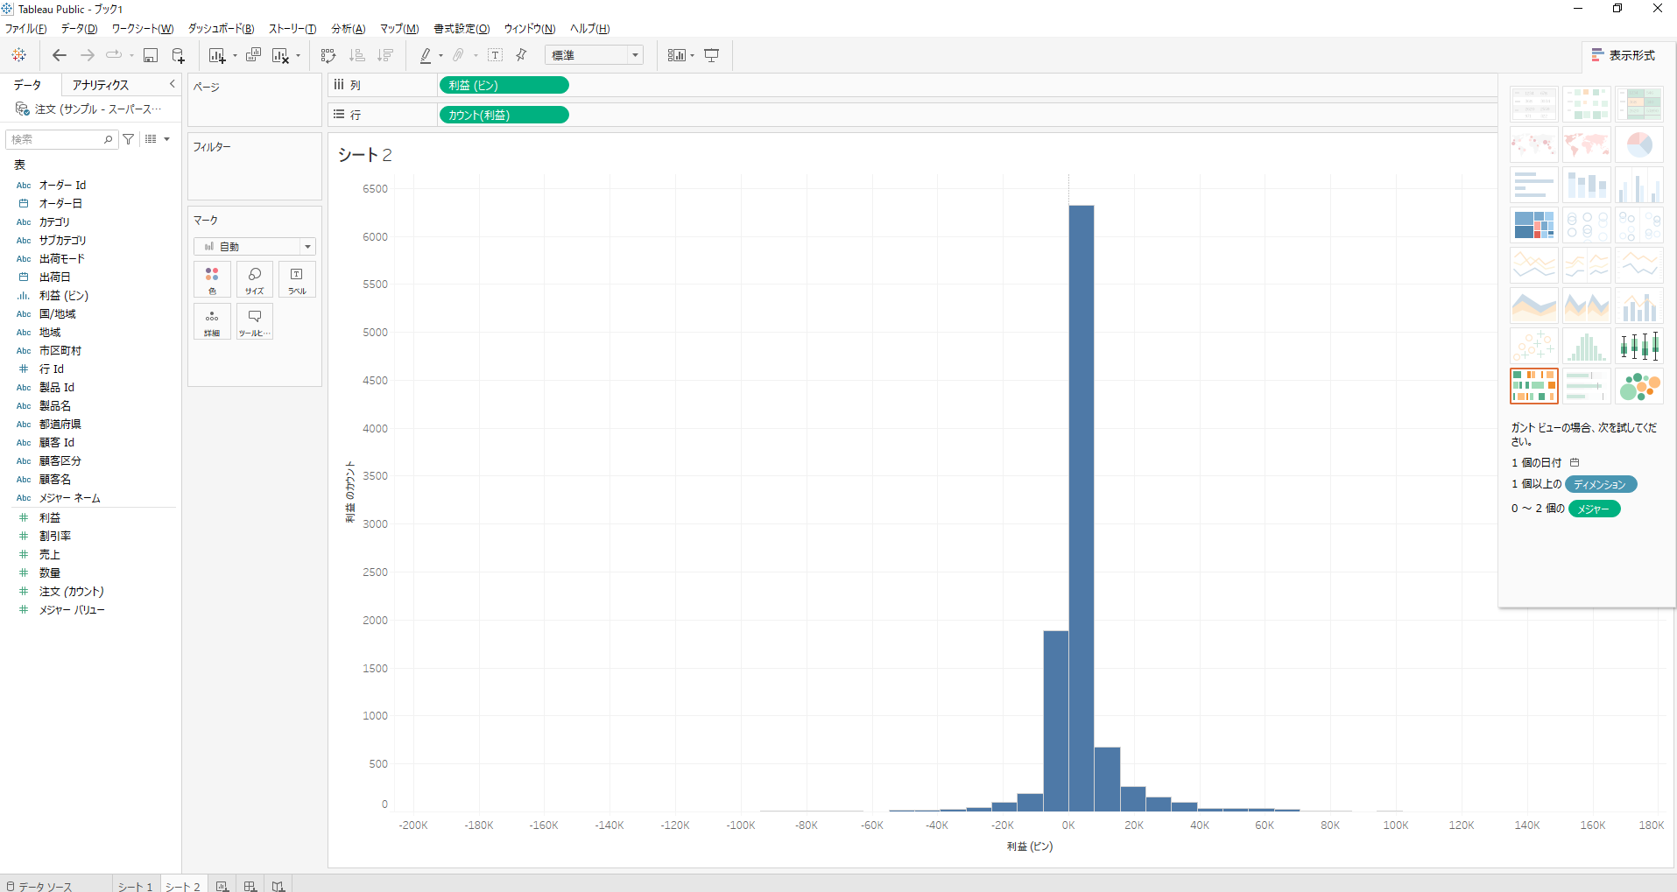The width and height of the screenshot is (1677, 892).
Task: Open the mark type 自動 dropdown
Action: pos(254,247)
